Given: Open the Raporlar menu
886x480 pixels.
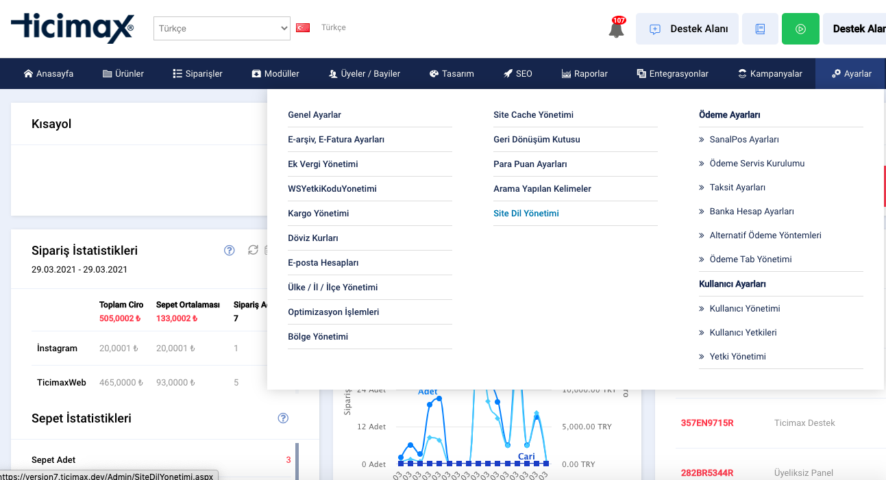Looking at the screenshot, I should (584, 73).
